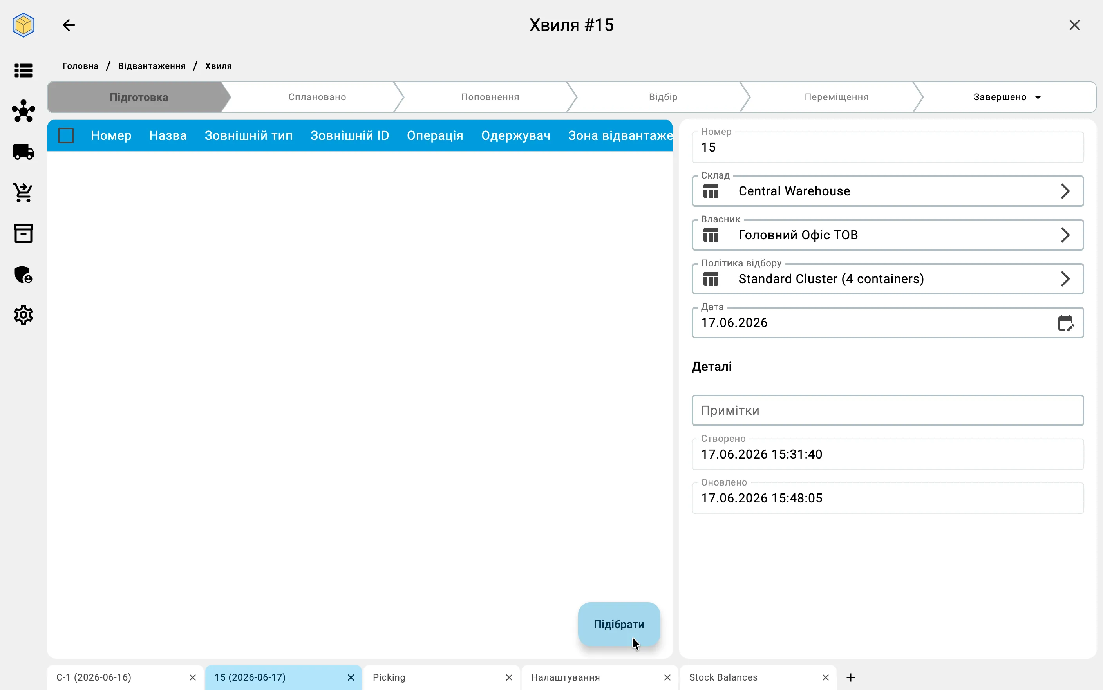This screenshot has height=690, width=1103.
Task: Go to Головна breadcrumb
Action: pos(80,66)
